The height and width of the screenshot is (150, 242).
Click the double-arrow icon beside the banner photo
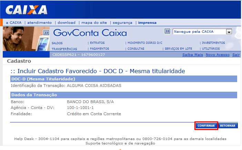tap(46, 33)
